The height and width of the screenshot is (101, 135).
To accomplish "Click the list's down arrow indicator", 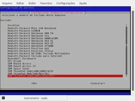I will pyautogui.click(x=126, y=76).
